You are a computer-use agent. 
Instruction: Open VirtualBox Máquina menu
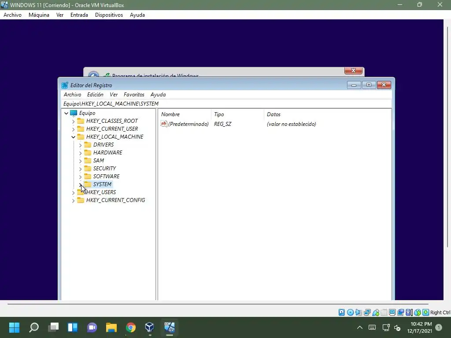pos(39,15)
